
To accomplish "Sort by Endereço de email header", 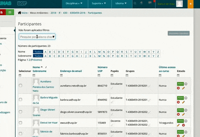I will (x=71, y=71).
